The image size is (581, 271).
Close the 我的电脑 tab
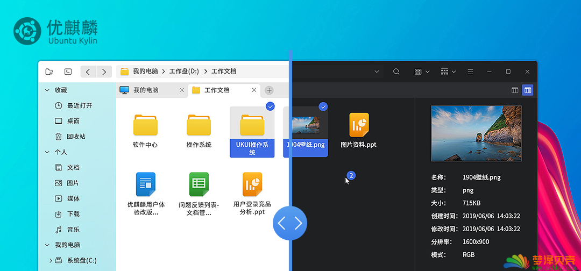(x=182, y=90)
